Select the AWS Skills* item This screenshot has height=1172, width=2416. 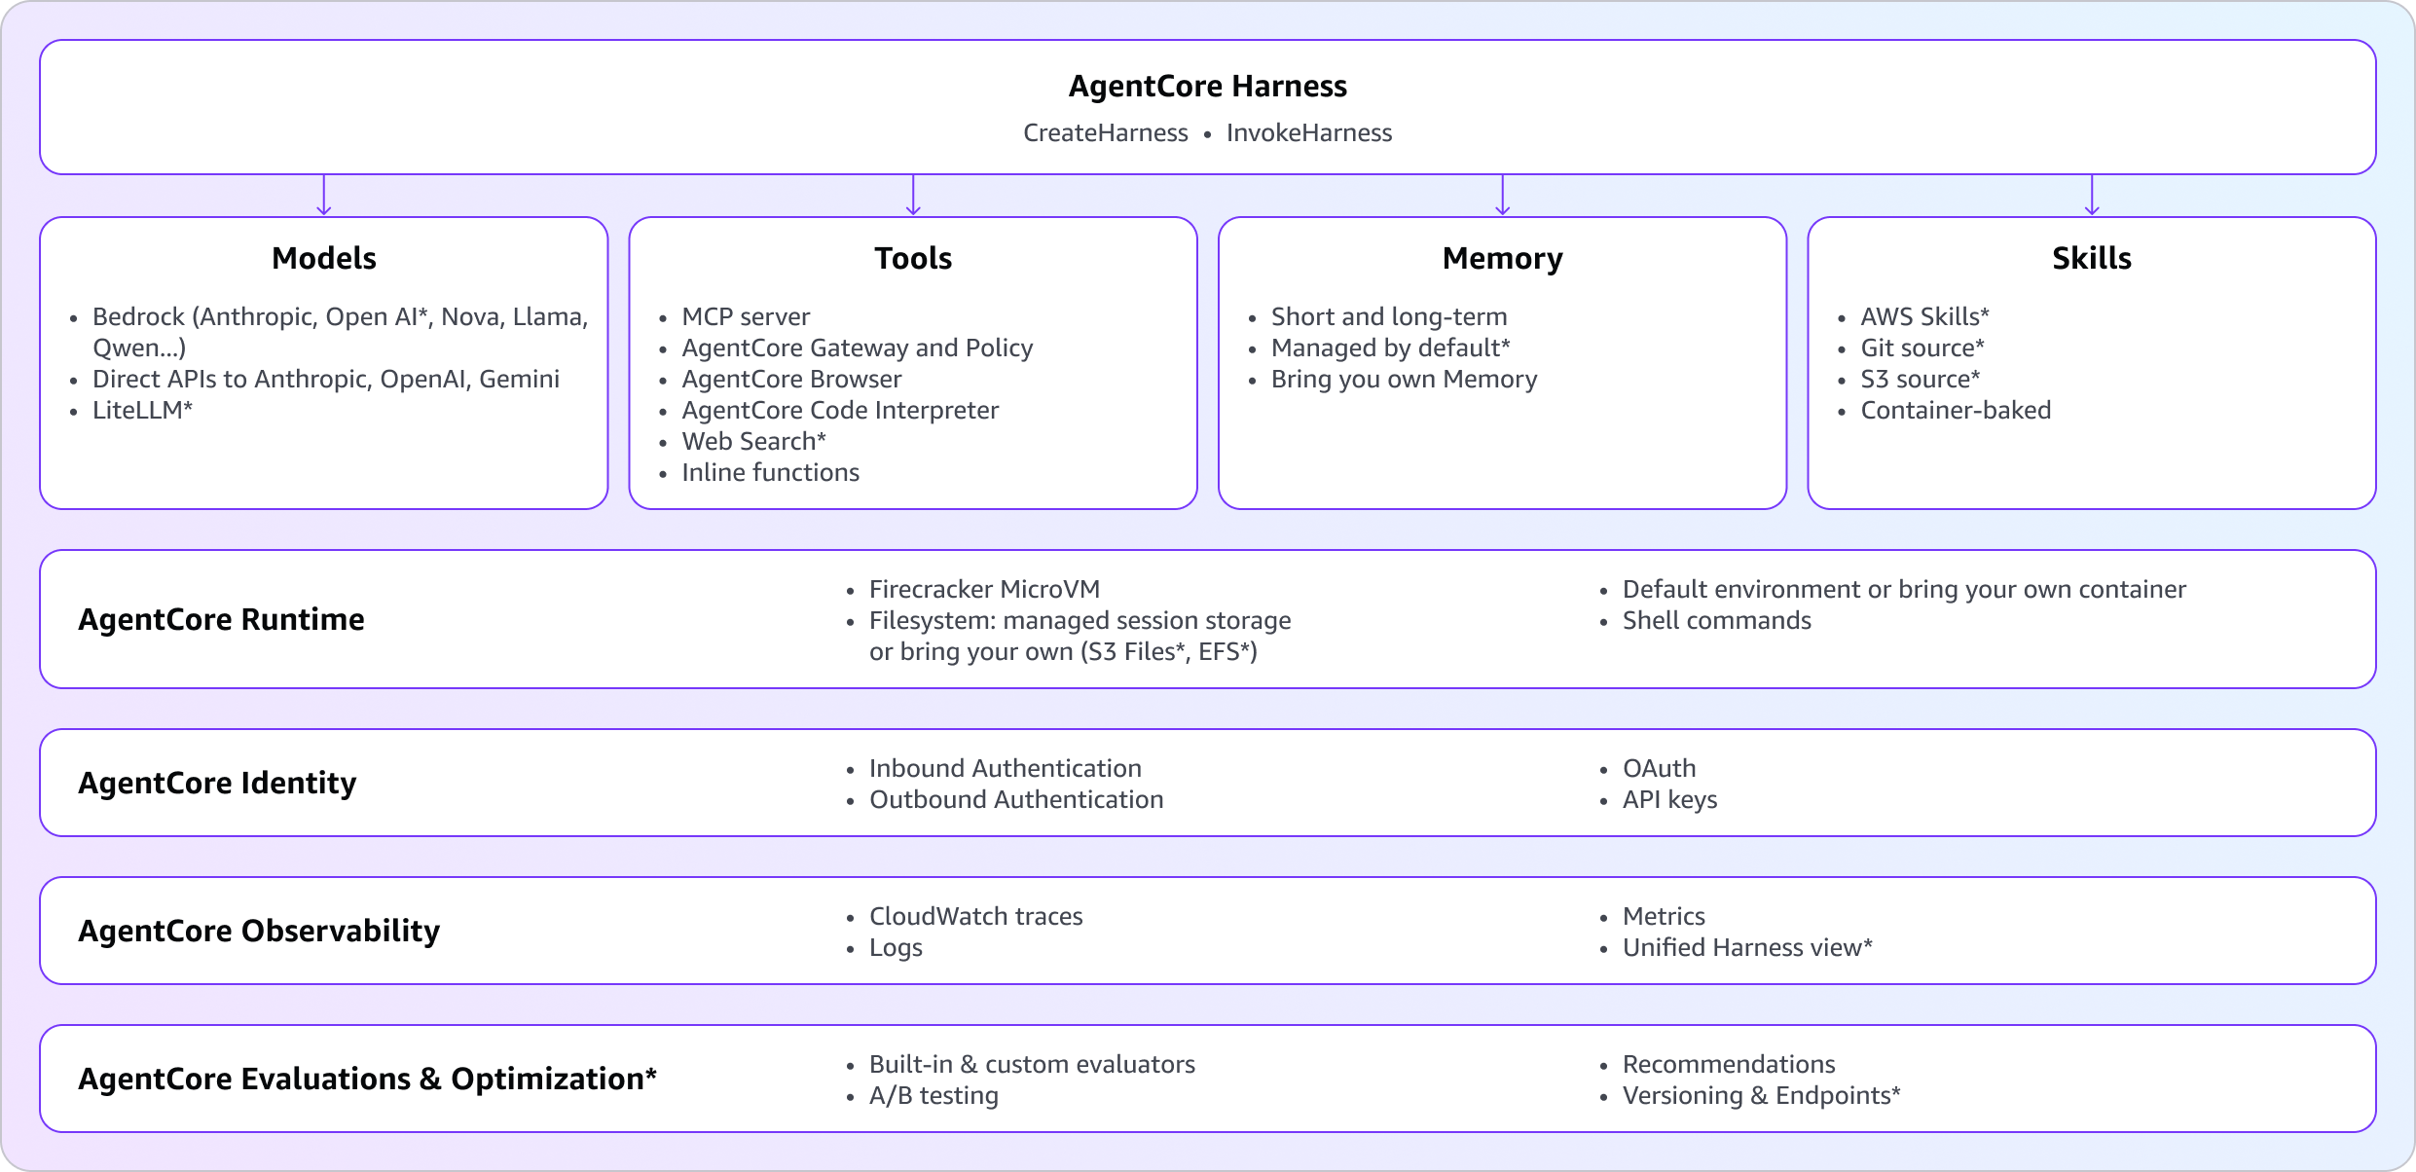point(1924,316)
